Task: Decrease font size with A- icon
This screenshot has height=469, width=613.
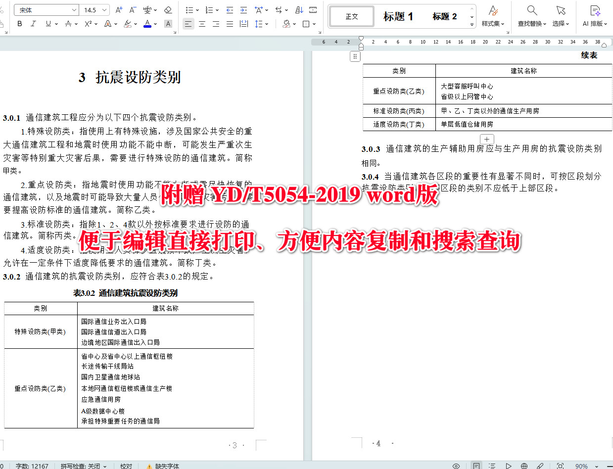Action: coord(133,10)
